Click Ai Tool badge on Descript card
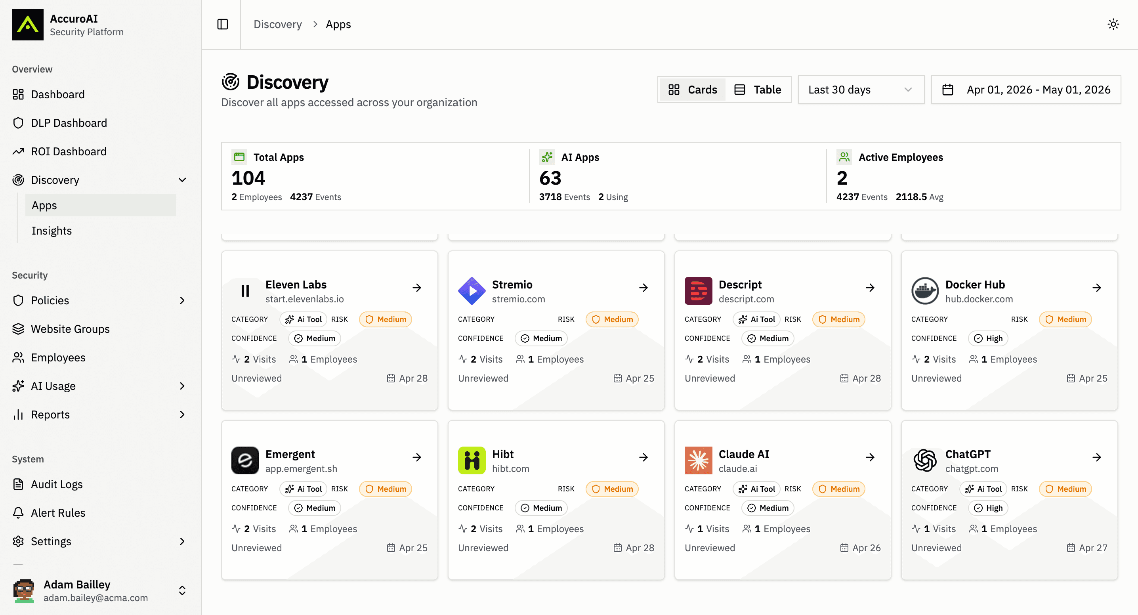 coord(756,319)
